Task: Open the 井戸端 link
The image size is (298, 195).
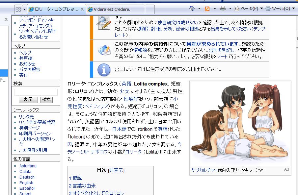Action: pyautogui.click(x=26, y=58)
